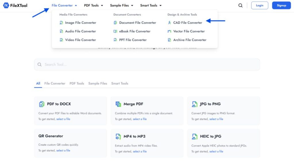Viewport: 294px width, 161px height.
Task: Click the JPG to PNG card icon
Action: pyautogui.click(x=194, y=104)
